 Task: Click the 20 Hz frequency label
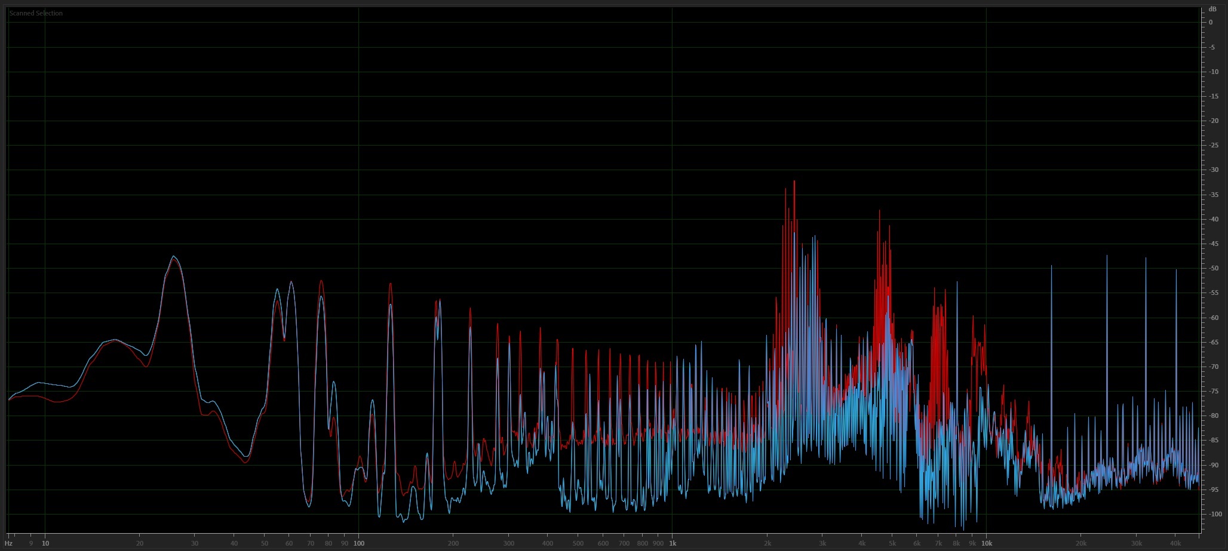(140, 543)
